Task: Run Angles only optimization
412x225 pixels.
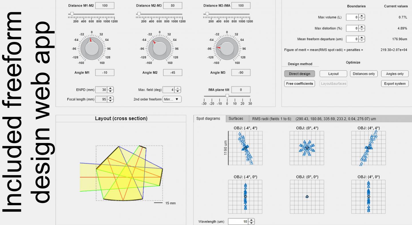Action: tap(395, 74)
